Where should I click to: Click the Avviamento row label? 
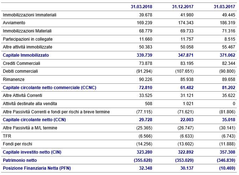point(13,23)
